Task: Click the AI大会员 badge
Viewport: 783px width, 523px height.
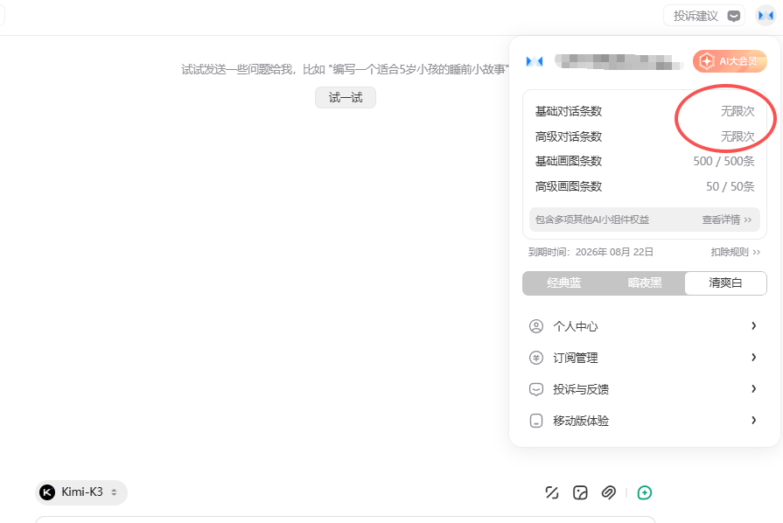Action: (730, 61)
